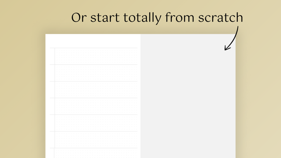The image size is (281, 158).
Task: Click the fifth dotted grid row
Action: click(96, 123)
